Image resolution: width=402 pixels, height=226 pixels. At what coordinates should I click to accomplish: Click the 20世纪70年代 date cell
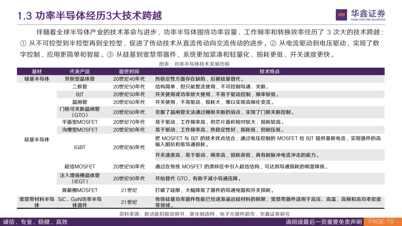pos(129,122)
